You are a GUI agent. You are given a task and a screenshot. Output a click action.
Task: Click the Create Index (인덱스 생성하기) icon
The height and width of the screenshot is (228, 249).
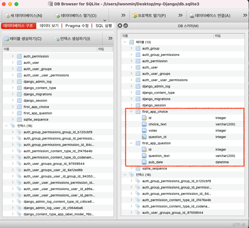pos(57,39)
